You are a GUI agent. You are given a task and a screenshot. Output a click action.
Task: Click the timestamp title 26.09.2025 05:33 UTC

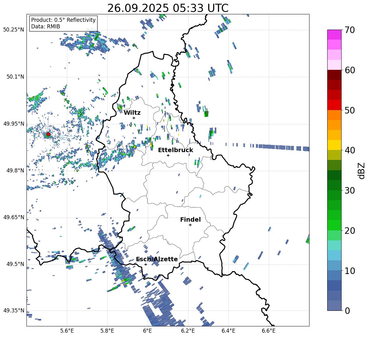pos(168,8)
